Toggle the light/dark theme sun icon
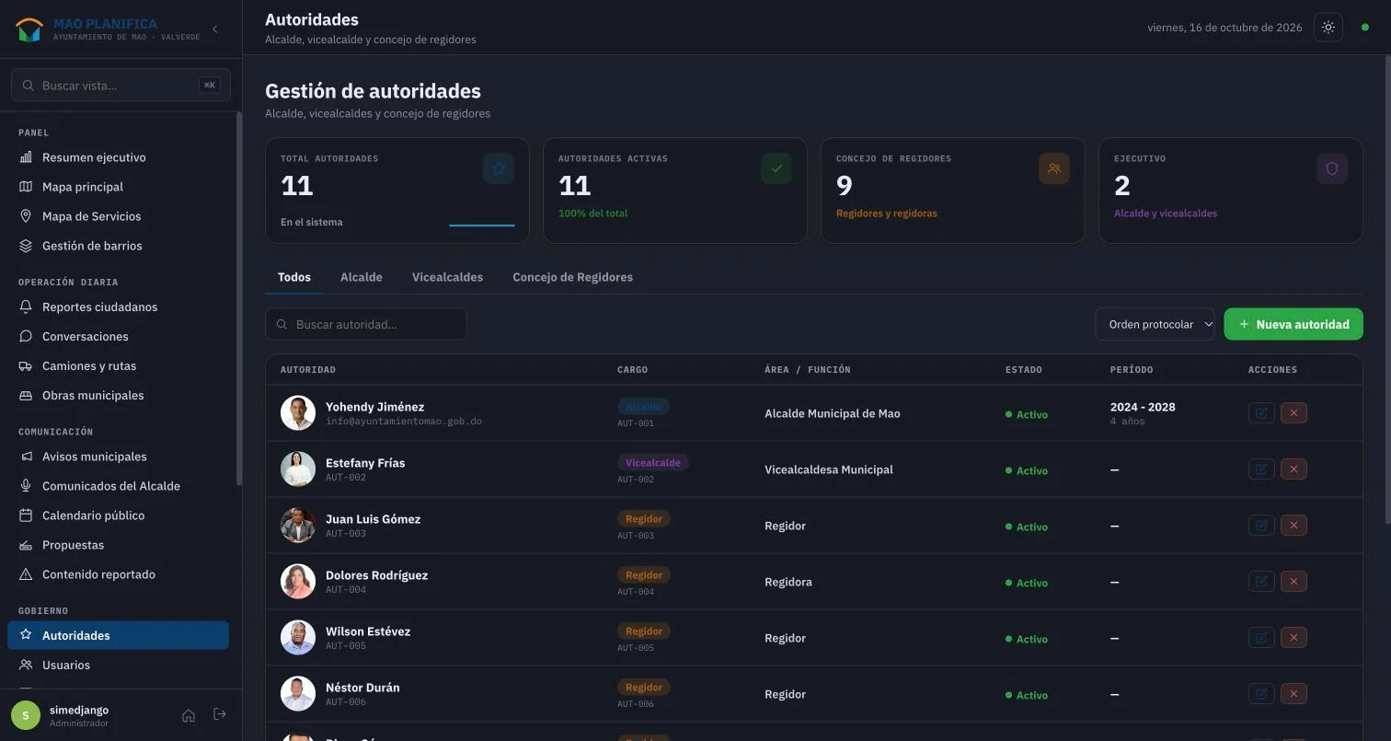The image size is (1391, 741). 1328,28
